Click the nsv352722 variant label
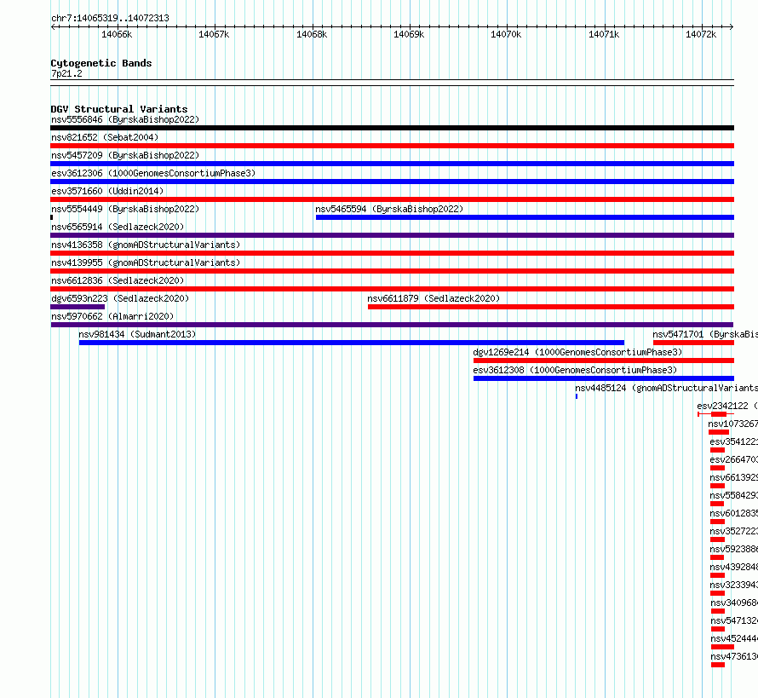Viewport: 758px width, 698px height. [734, 531]
